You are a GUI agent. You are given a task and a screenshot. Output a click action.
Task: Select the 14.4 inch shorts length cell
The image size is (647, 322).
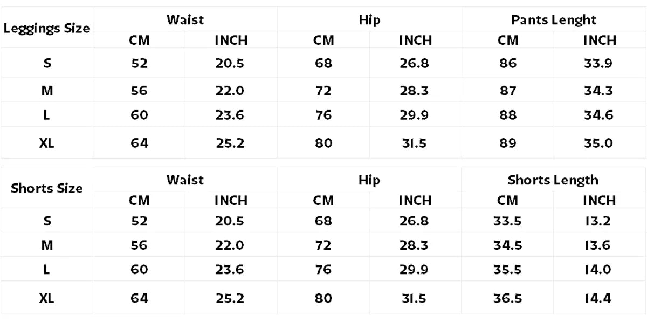tap(597, 298)
